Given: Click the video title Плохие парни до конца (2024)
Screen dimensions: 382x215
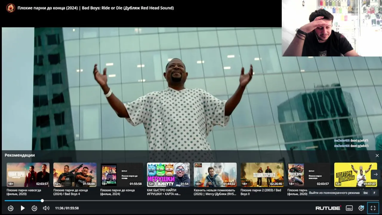Looking at the screenshot, I should click(95, 8).
